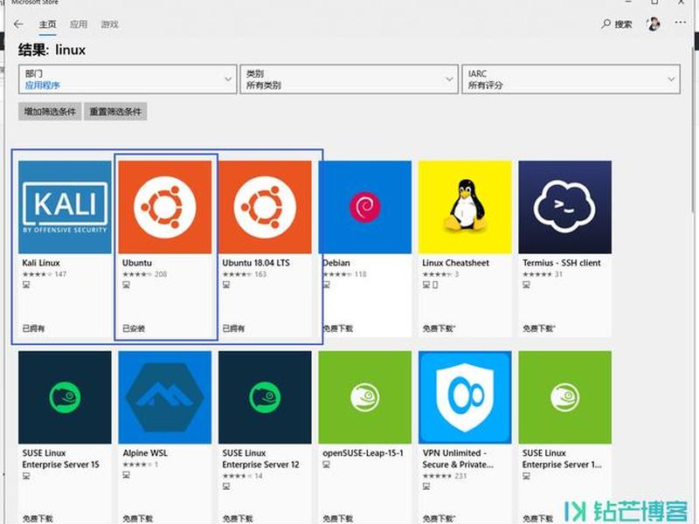Open the Kali Linux app tile image
The image size is (699, 524).
65,207
